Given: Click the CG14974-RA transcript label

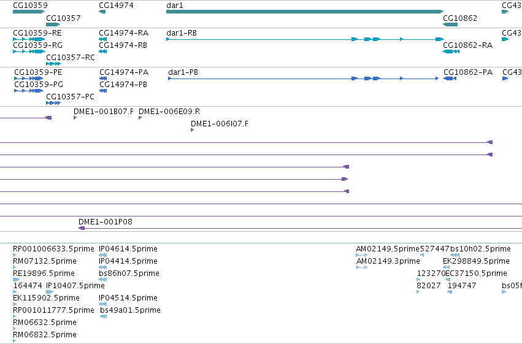Looking at the screenshot, I should coord(123,33).
